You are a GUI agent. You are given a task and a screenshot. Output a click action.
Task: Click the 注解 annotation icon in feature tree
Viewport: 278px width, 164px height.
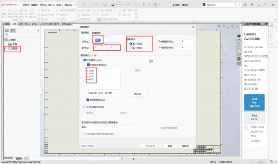[x=10, y=44]
